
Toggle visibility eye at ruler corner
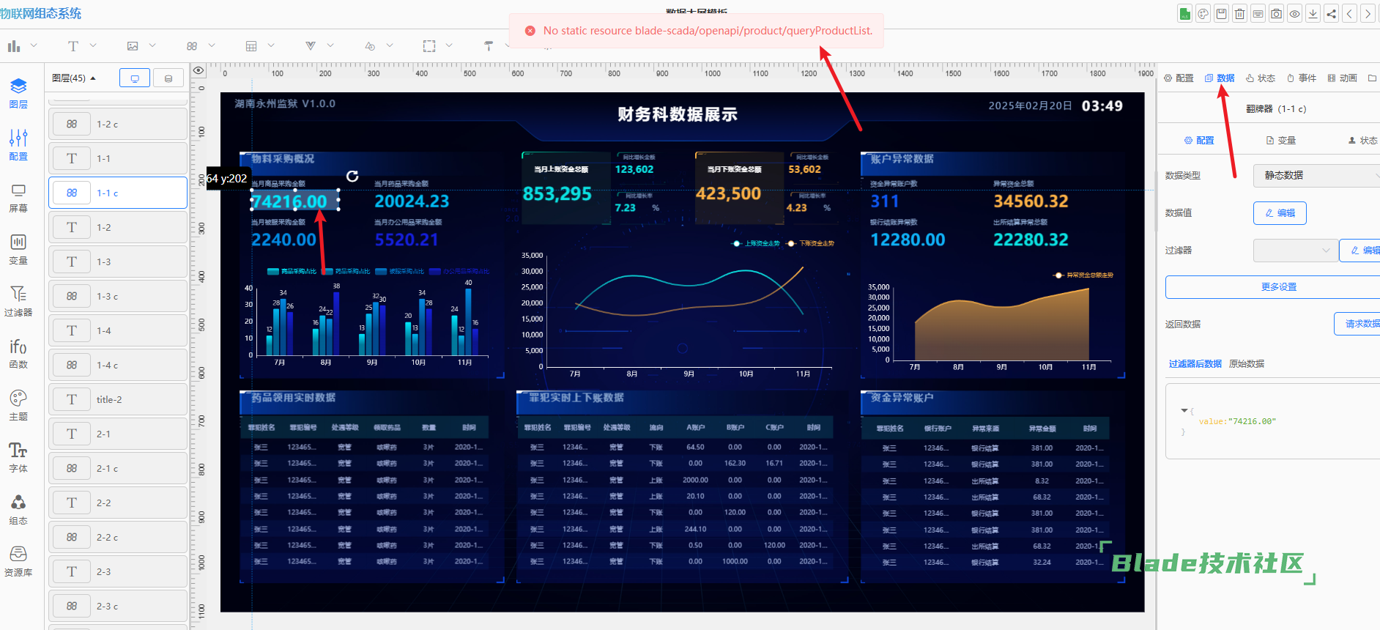point(199,71)
